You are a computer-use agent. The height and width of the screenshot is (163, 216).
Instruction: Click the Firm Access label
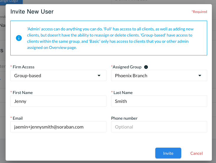coord(23,67)
